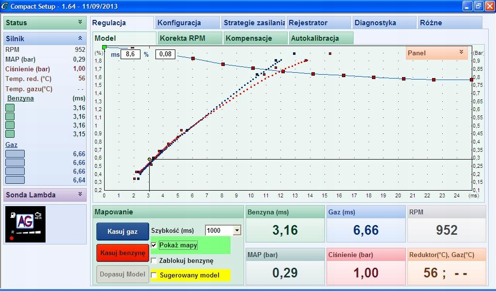The width and height of the screenshot is (496, 291).
Task: Uncheck the Pokaż mapy checkbox
Action: click(154, 245)
